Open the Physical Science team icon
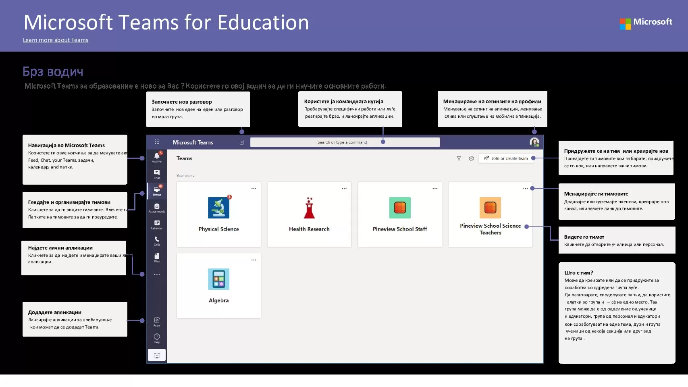The width and height of the screenshot is (688, 387). tap(219, 208)
